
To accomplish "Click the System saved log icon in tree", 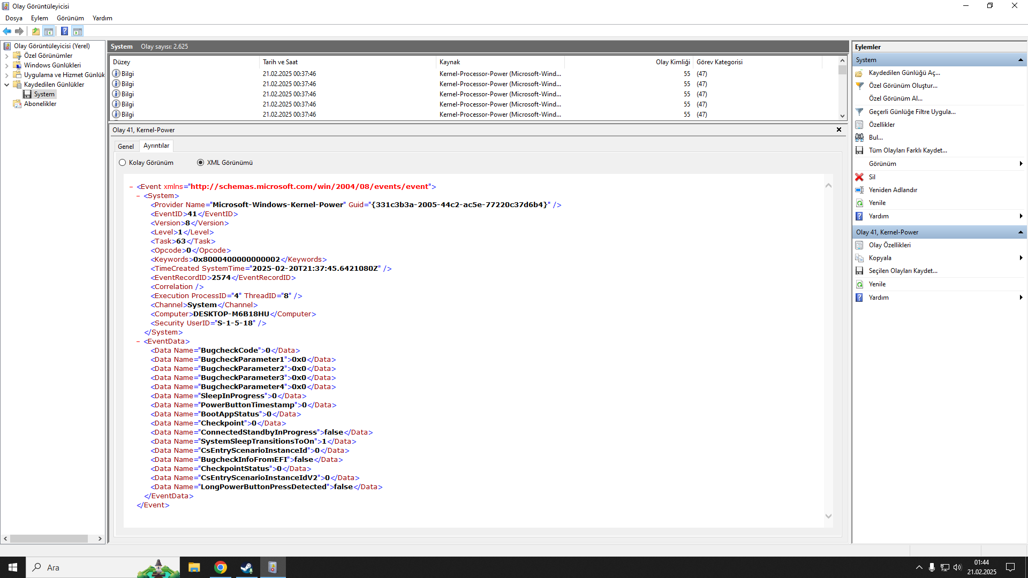I will point(27,94).
